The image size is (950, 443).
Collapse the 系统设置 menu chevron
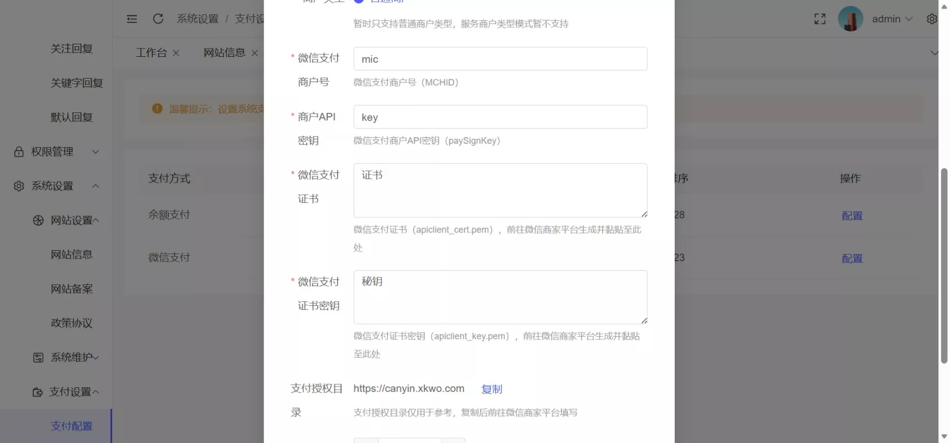click(95, 186)
